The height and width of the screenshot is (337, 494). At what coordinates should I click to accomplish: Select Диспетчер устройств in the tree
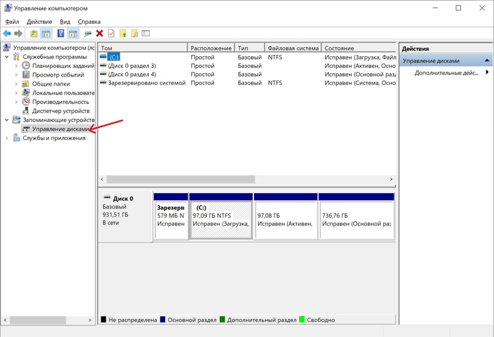(x=61, y=111)
